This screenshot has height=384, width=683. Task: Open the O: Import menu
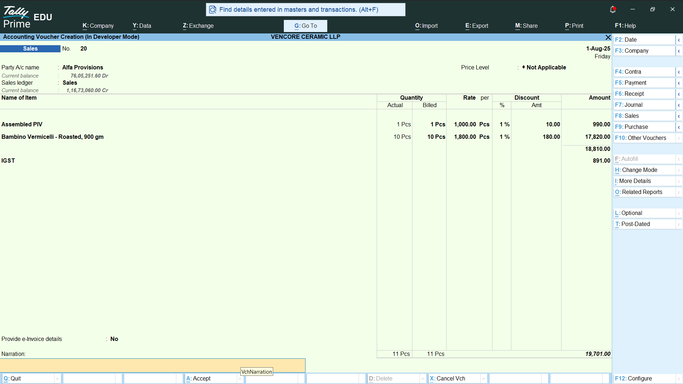[426, 26]
